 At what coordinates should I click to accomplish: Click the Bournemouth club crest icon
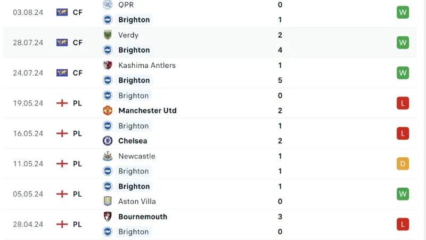pos(108,217)
